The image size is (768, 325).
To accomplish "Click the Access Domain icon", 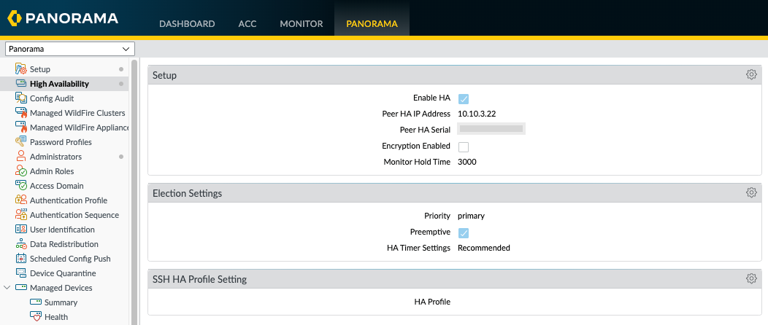I will (x=20, y=186).
